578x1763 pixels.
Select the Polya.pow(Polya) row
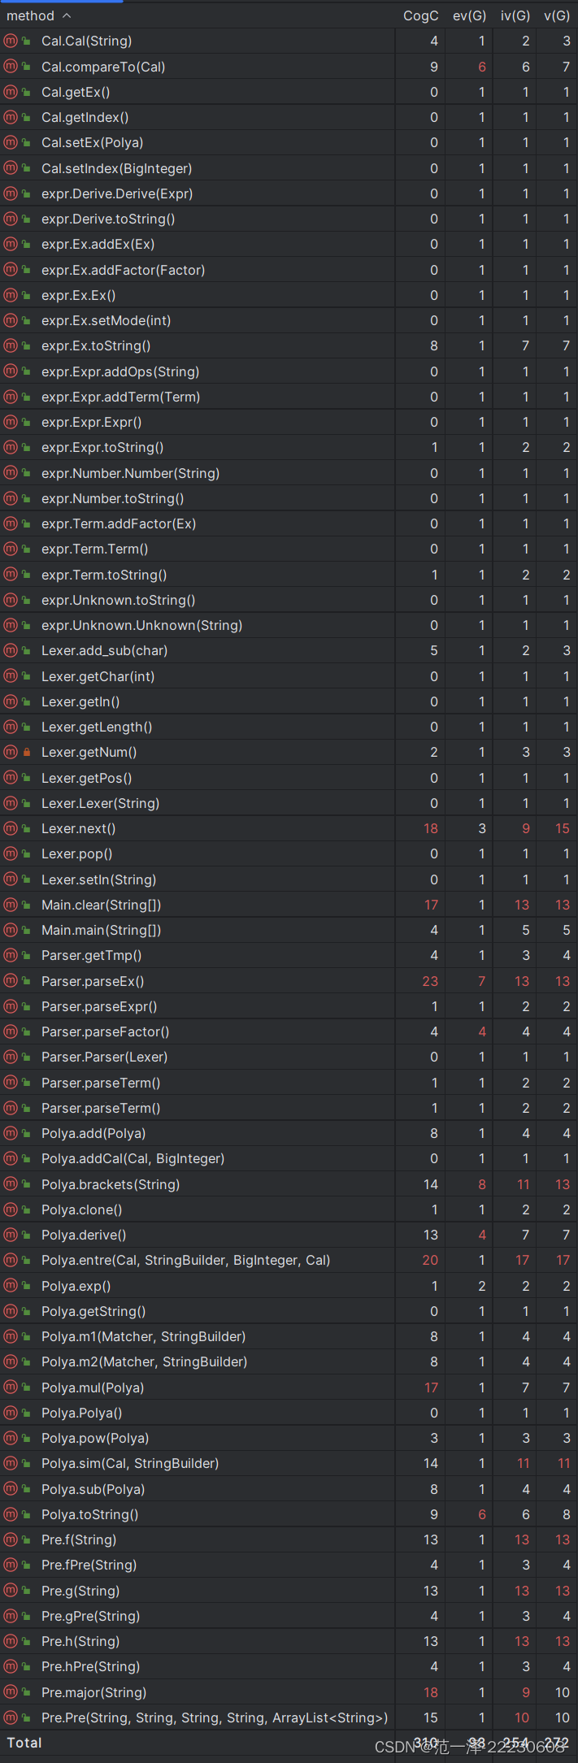point(289,1438)
